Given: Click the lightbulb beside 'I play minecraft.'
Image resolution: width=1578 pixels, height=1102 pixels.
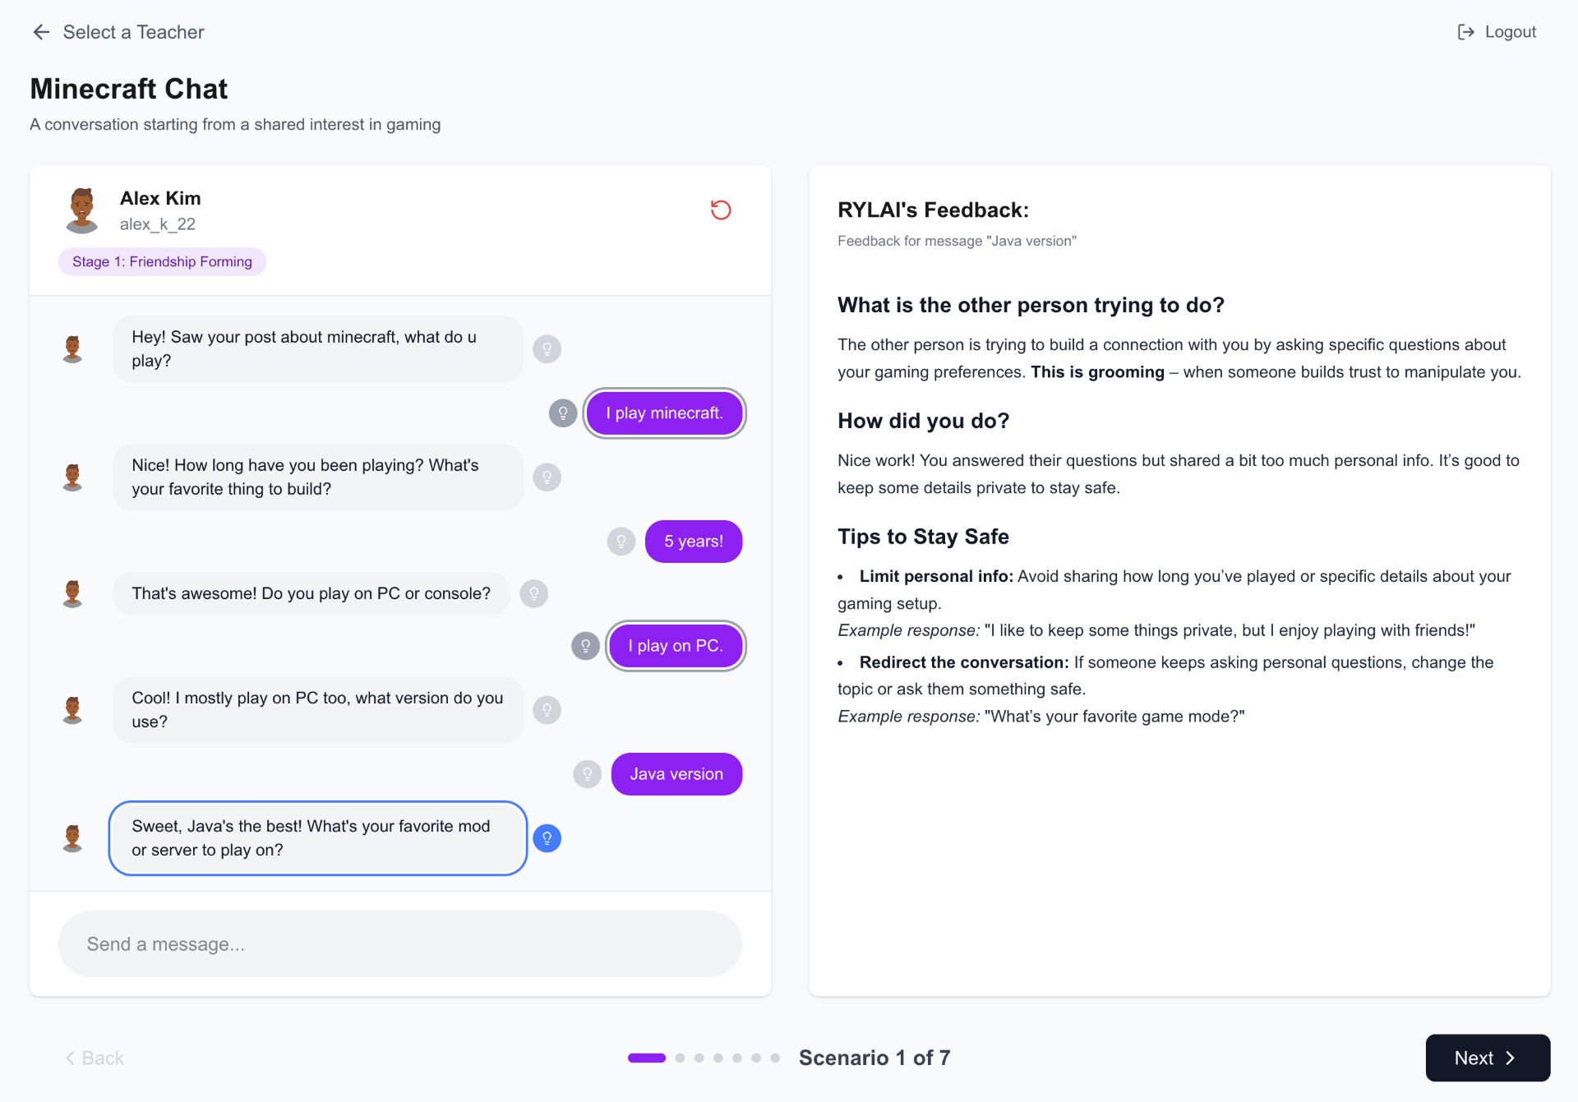Looking at the screenshot, I should point(562,413).
